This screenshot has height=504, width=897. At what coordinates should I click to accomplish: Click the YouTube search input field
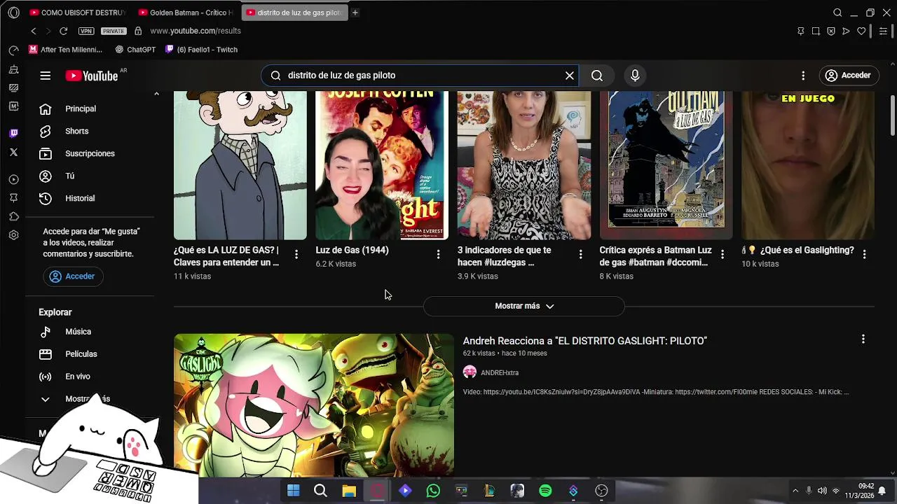point(420,76)
